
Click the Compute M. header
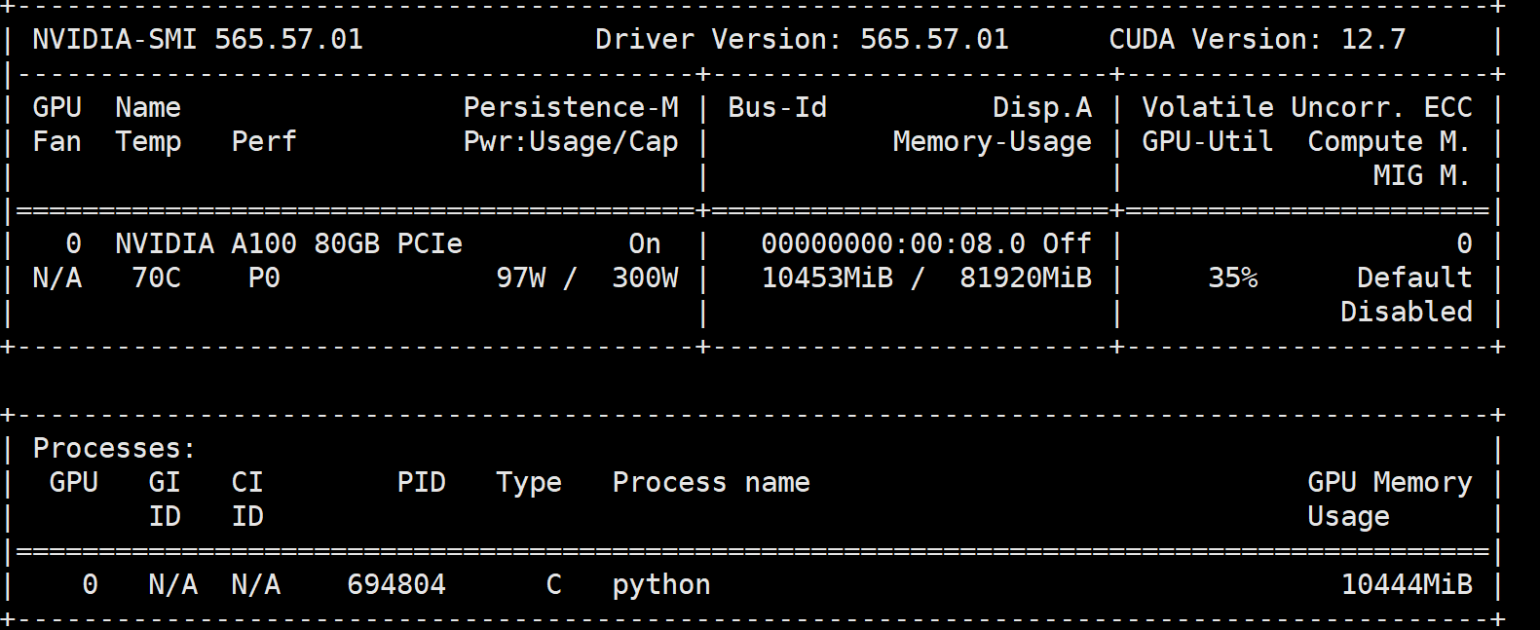(1389, 142)
